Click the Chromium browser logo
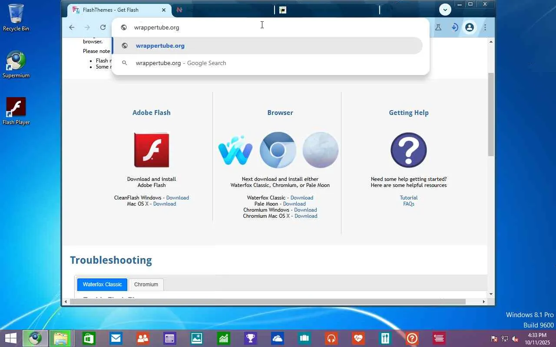Image resolution: width=556 pixels, height=347 pixels. point(278,150)
